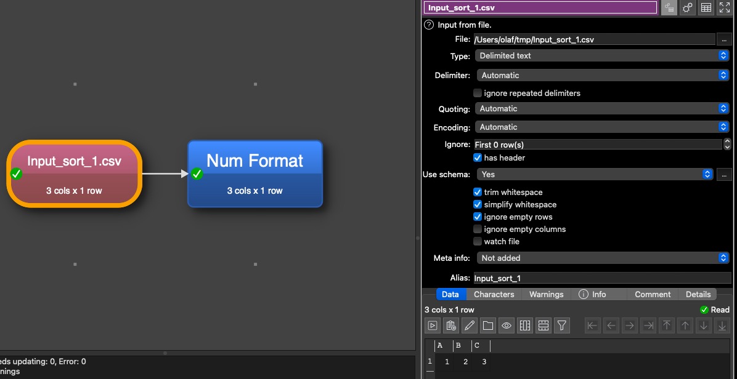Click the clipboard copy icon

450,325
